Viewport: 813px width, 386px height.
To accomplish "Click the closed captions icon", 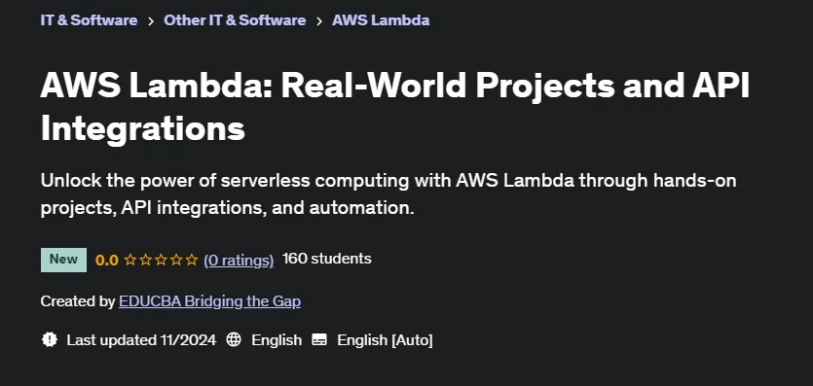I will pos(319,340).
